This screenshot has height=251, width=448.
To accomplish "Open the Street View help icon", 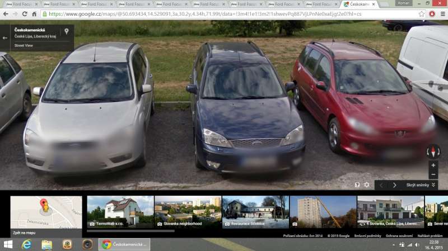I will click(x=357, y=185).
